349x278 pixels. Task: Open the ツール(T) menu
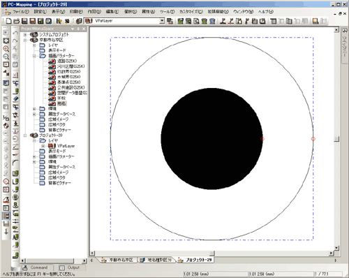(x=167, y=12)
